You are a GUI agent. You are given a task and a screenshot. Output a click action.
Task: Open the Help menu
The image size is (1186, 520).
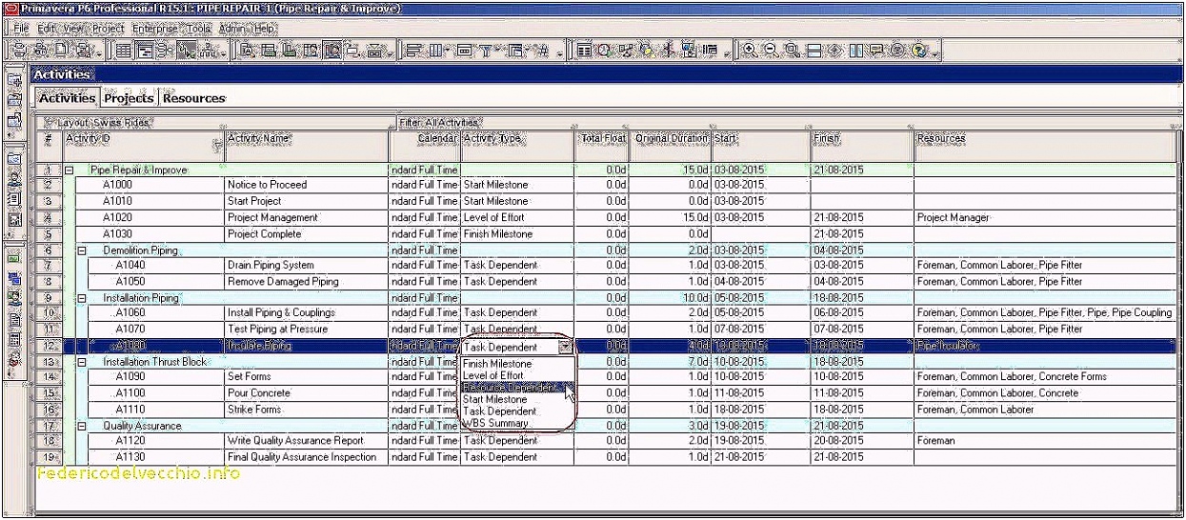[x=264, y=29]
